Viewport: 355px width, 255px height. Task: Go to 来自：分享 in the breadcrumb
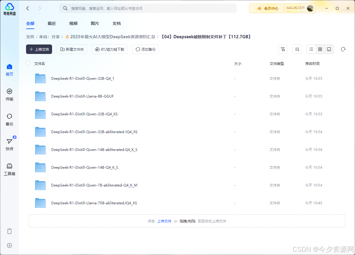49,37
